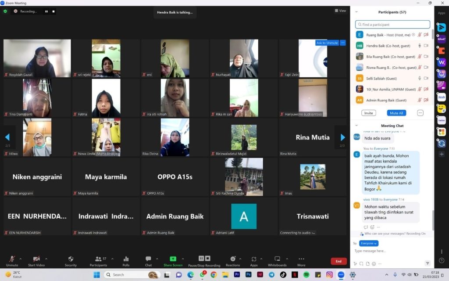Click the Windows Start button
The image size is (449, 281).
(97, 275)
